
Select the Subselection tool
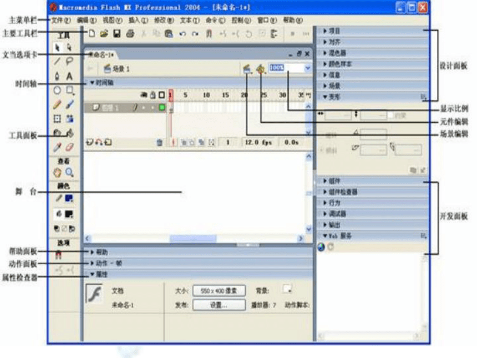[69, 48]
